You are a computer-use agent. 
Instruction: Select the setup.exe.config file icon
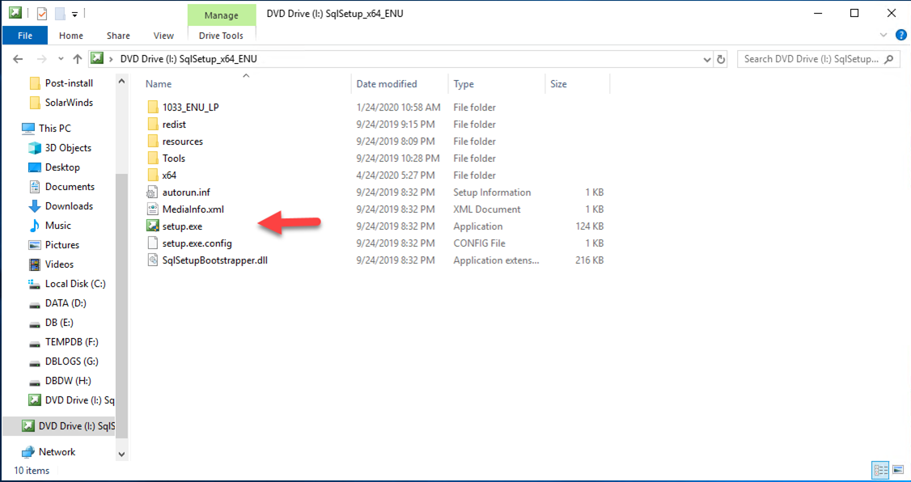(152, 243)
